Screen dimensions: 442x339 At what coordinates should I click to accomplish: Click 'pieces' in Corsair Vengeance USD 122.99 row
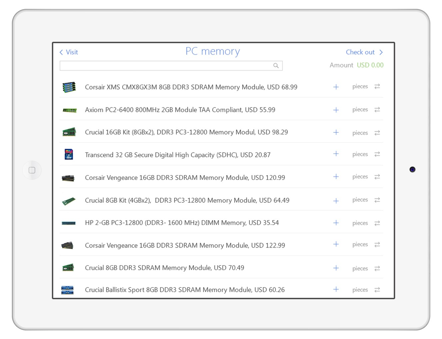click(x=360, y=245)
